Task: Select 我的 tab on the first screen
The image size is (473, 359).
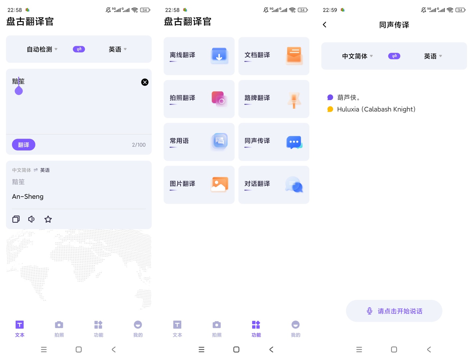Action: [x=138, y=329]
